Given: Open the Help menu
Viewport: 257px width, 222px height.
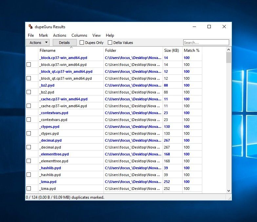Looking at the screenshot, I should tap(110, 35).
